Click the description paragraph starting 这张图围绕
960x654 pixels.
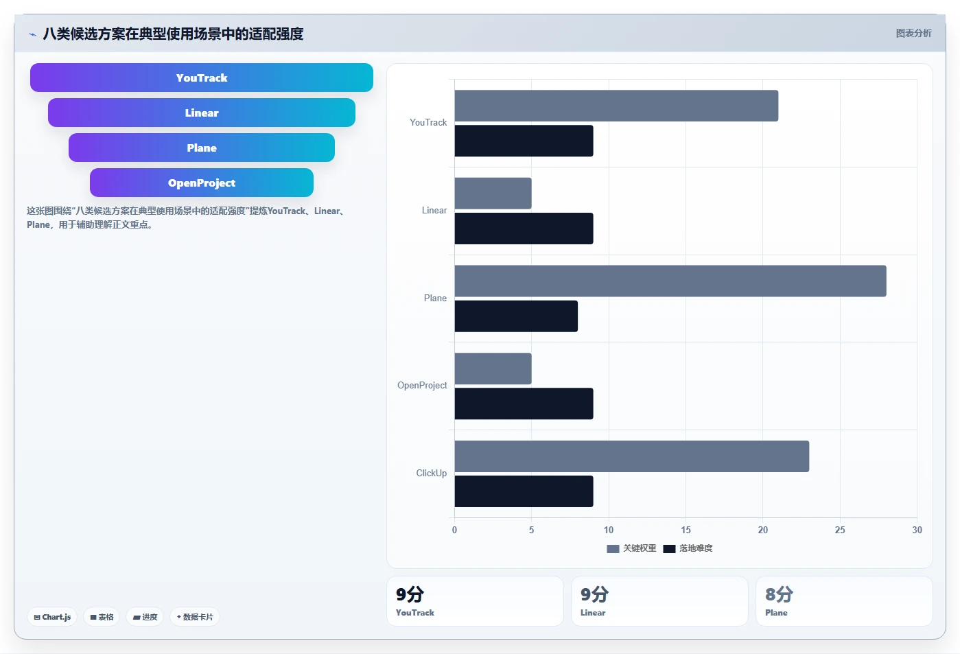(188, 218)
